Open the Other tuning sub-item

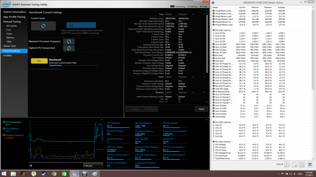click(x=9, y=42)
